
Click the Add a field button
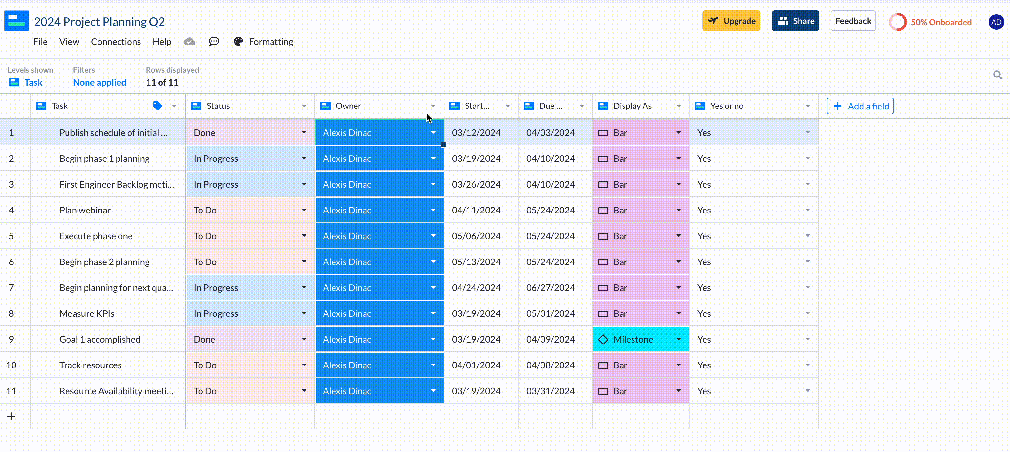point(860,106)
